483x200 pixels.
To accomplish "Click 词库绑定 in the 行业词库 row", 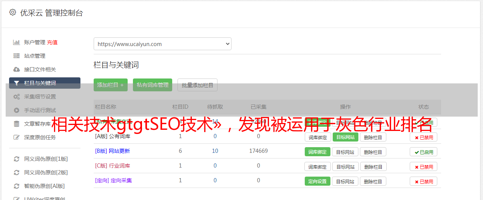I will click(318, 166).
